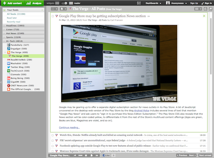Screen dimensions: 214x158
Task: Select the Mashable! feed icon
Action: tap(9, 63)
